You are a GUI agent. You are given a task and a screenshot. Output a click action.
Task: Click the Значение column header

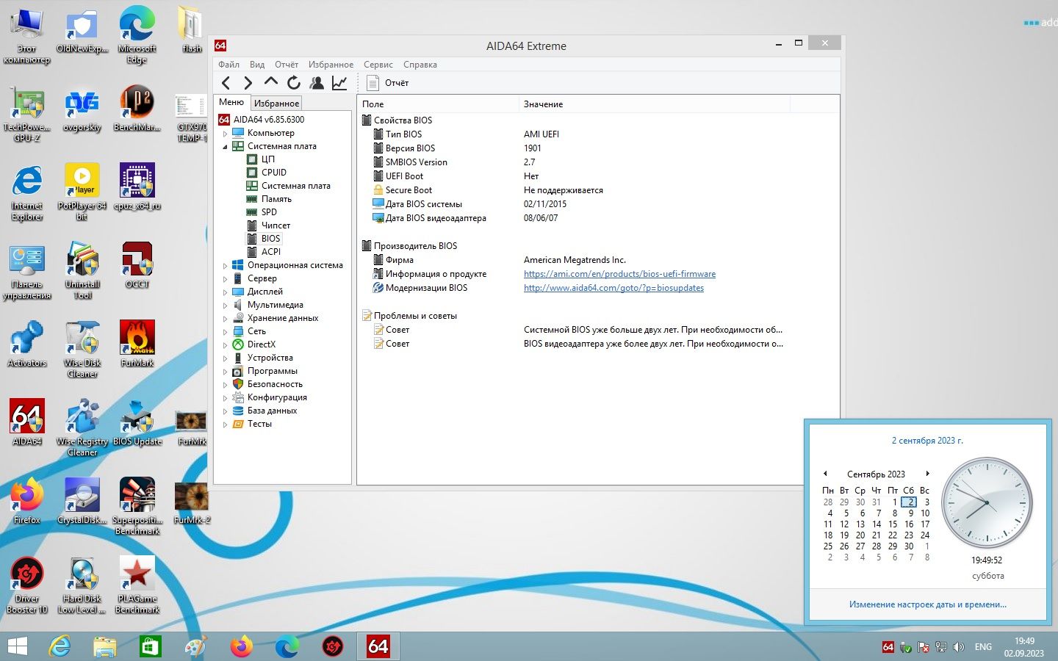click(x=654, y=104)
